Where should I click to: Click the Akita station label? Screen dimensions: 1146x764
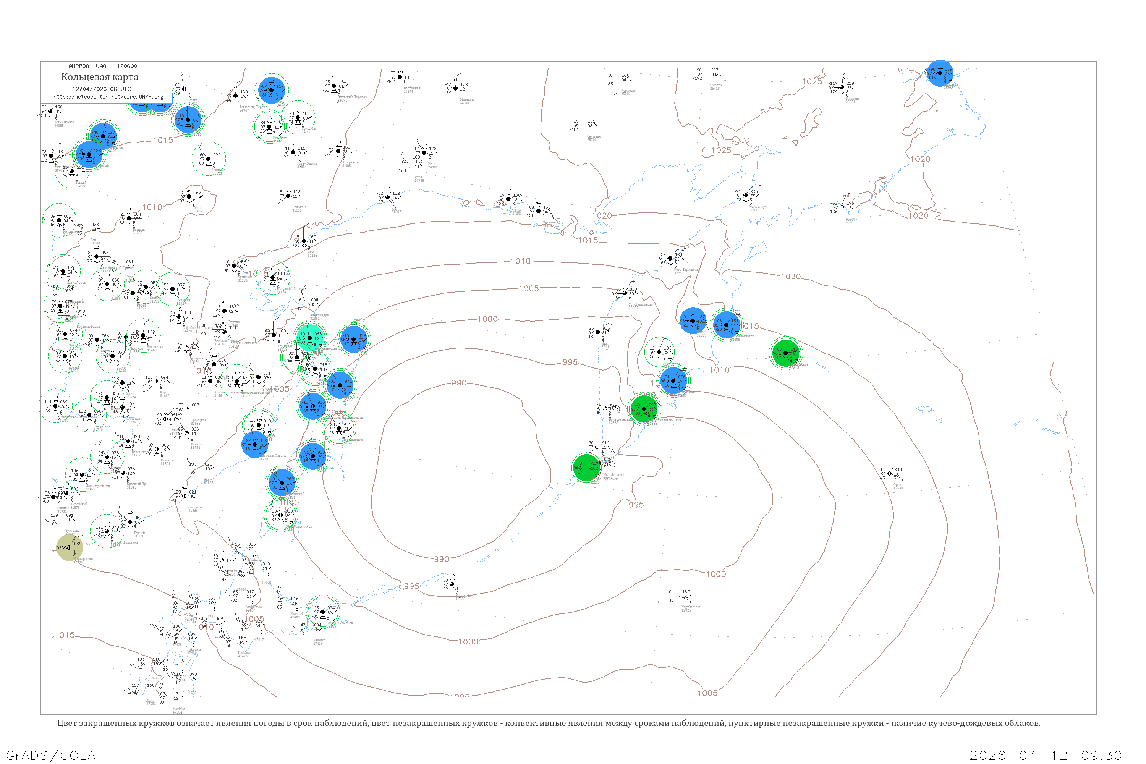click(151, 701)
